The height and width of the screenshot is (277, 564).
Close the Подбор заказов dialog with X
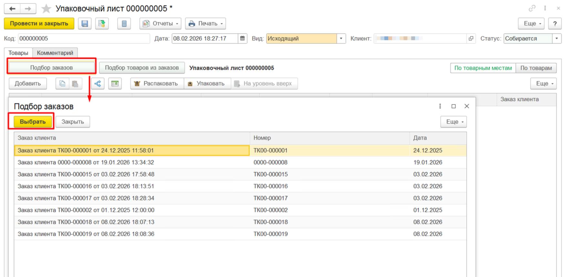[467, 106]
